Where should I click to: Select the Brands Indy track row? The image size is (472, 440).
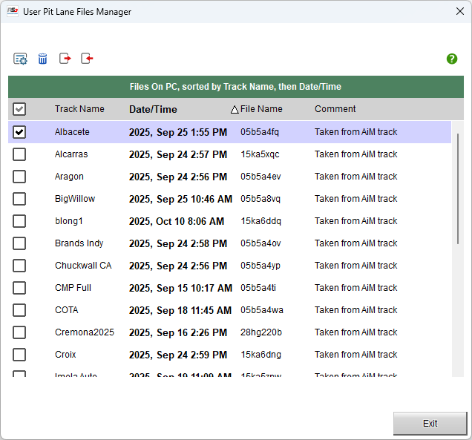[x=79, y=243]
